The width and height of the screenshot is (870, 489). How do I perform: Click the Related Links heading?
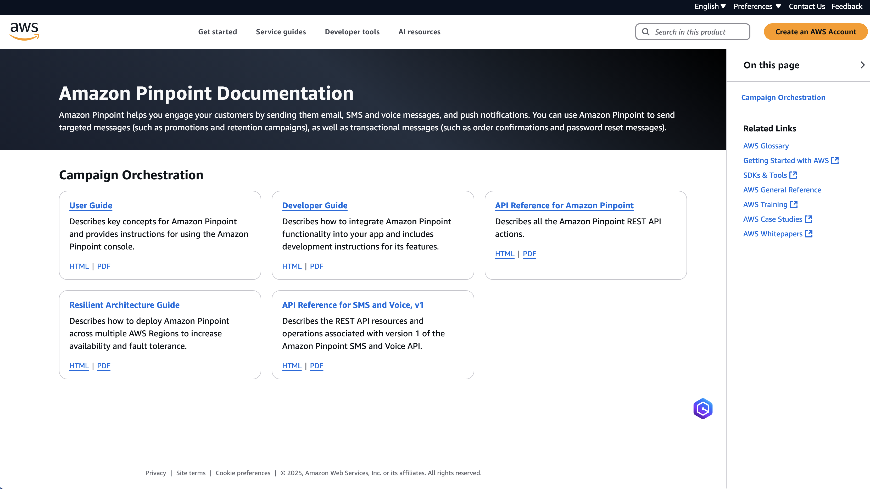pos(770,128)
